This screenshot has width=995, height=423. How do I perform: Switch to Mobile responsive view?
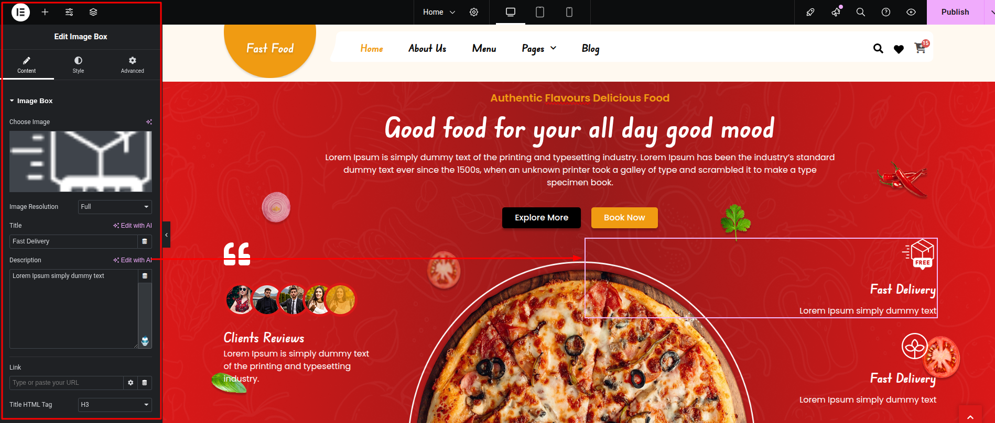tap(569, 12)
